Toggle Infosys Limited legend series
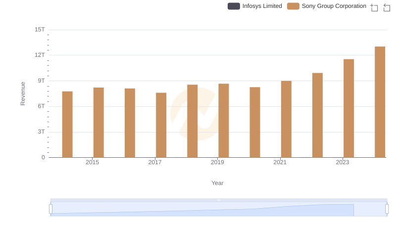This screenshot has height=228, width=396. (x=255, y=6)
